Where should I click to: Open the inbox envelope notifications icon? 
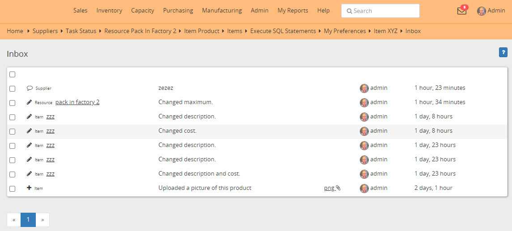461,11
